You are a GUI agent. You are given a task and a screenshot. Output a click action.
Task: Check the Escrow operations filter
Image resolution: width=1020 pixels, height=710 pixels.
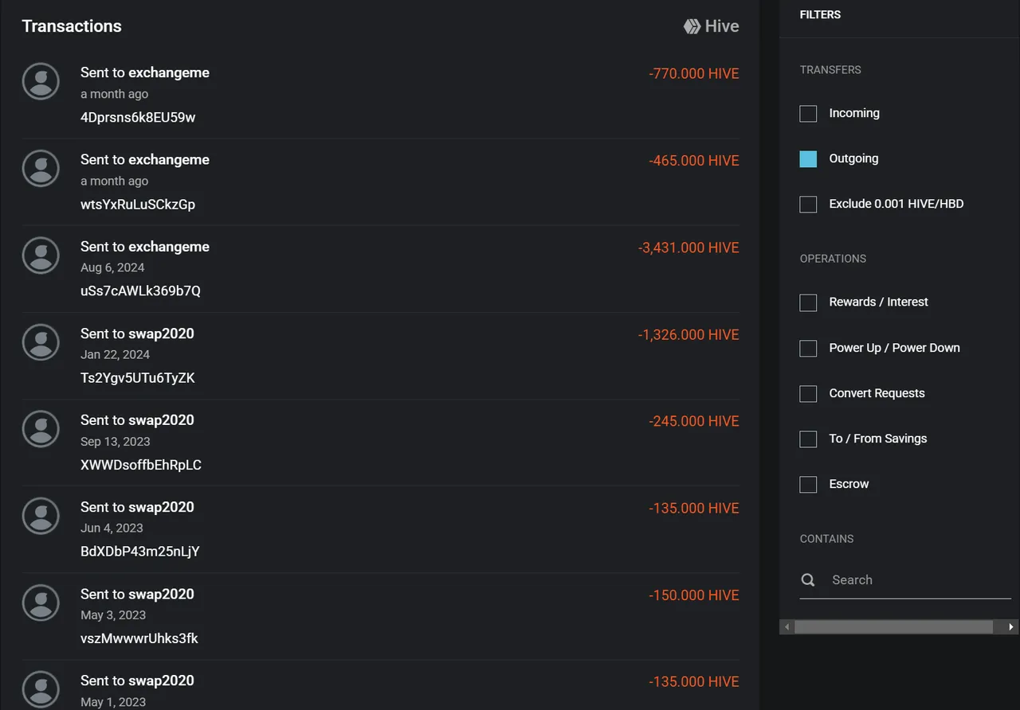(x=808, y=484)
